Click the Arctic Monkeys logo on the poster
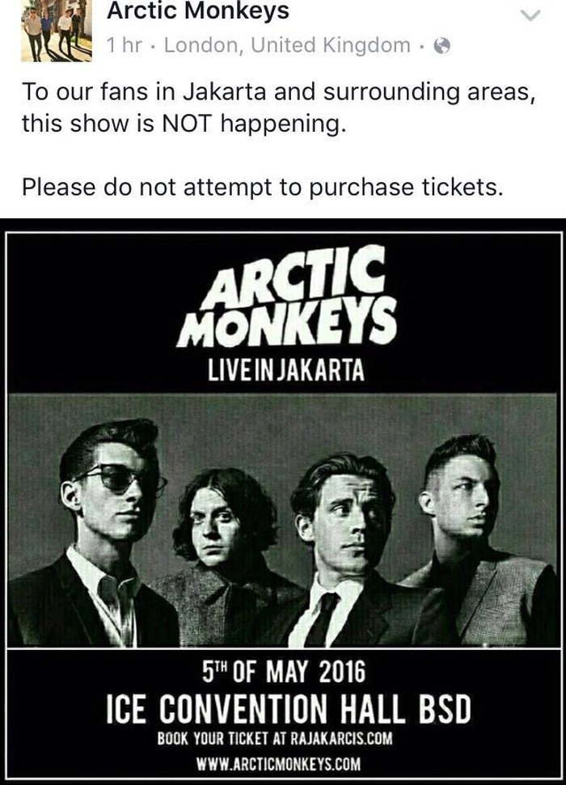The image size is (566, 785). click(287, 297)
